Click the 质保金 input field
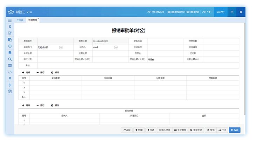This screenshot has width=257, height=146. (x=166, y=53)
